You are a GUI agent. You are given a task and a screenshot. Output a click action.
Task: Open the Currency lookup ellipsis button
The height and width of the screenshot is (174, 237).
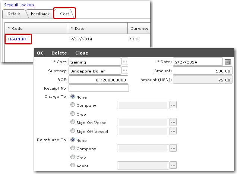point(125,71)
